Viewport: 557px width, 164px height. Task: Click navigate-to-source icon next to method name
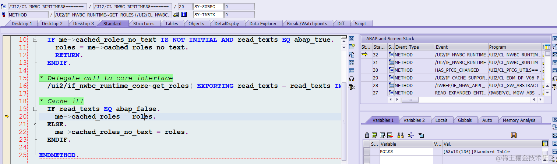coord(176,15)
